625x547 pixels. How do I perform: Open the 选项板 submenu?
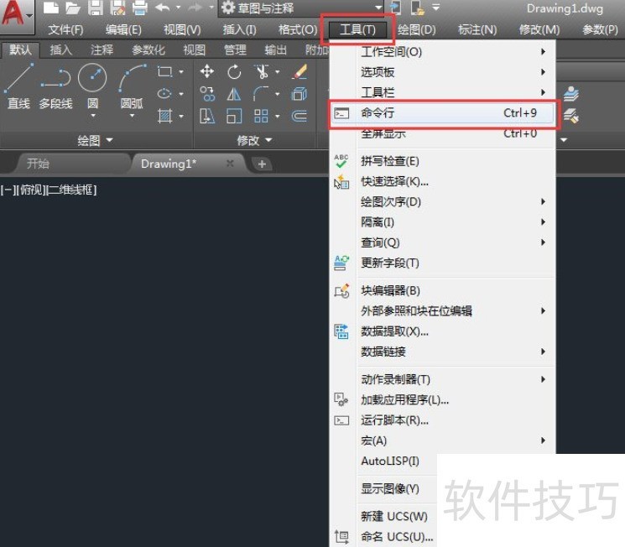point(443,72)
